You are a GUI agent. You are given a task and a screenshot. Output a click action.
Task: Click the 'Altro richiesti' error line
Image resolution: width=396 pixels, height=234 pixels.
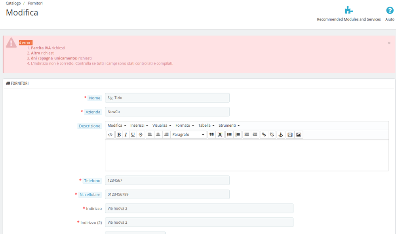[x=43, y=53]
